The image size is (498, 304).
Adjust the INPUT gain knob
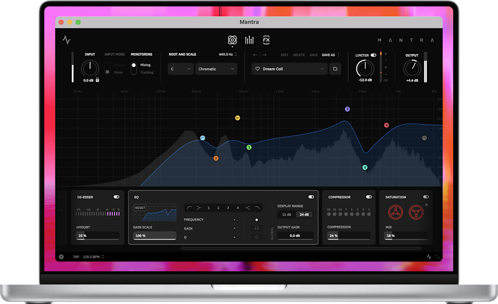(x=90, y=69)
